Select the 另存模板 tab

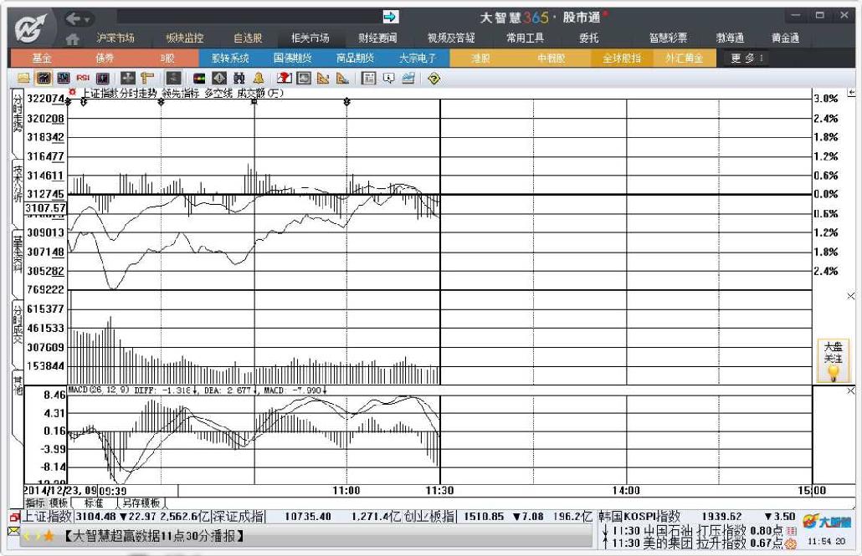tap(141, 502)
